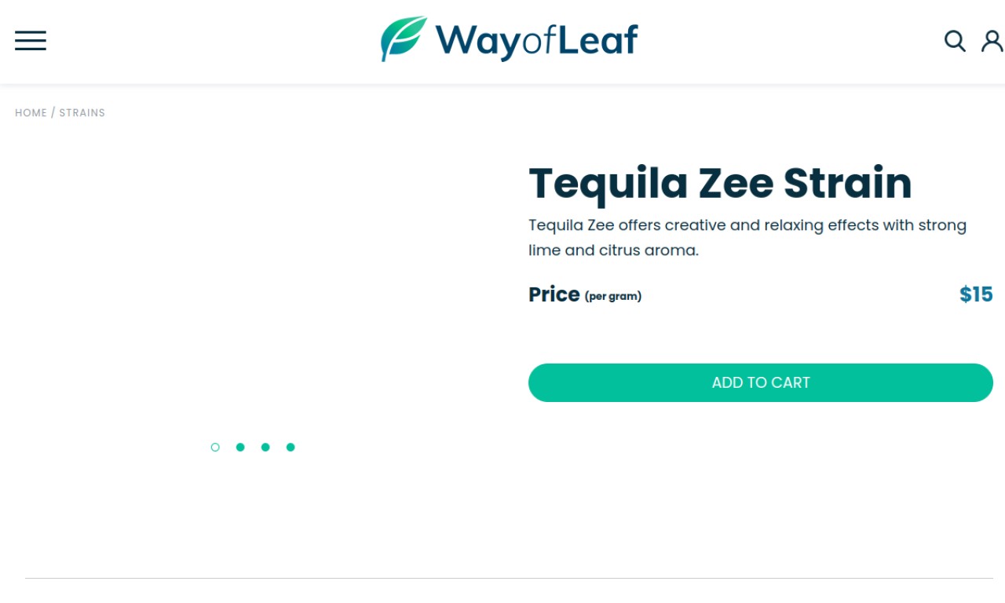Image resolution: width=1005 pixels, height=603 pixels.
Task: Open the STRAINS breadcrumb link
Action: [82, 113]
